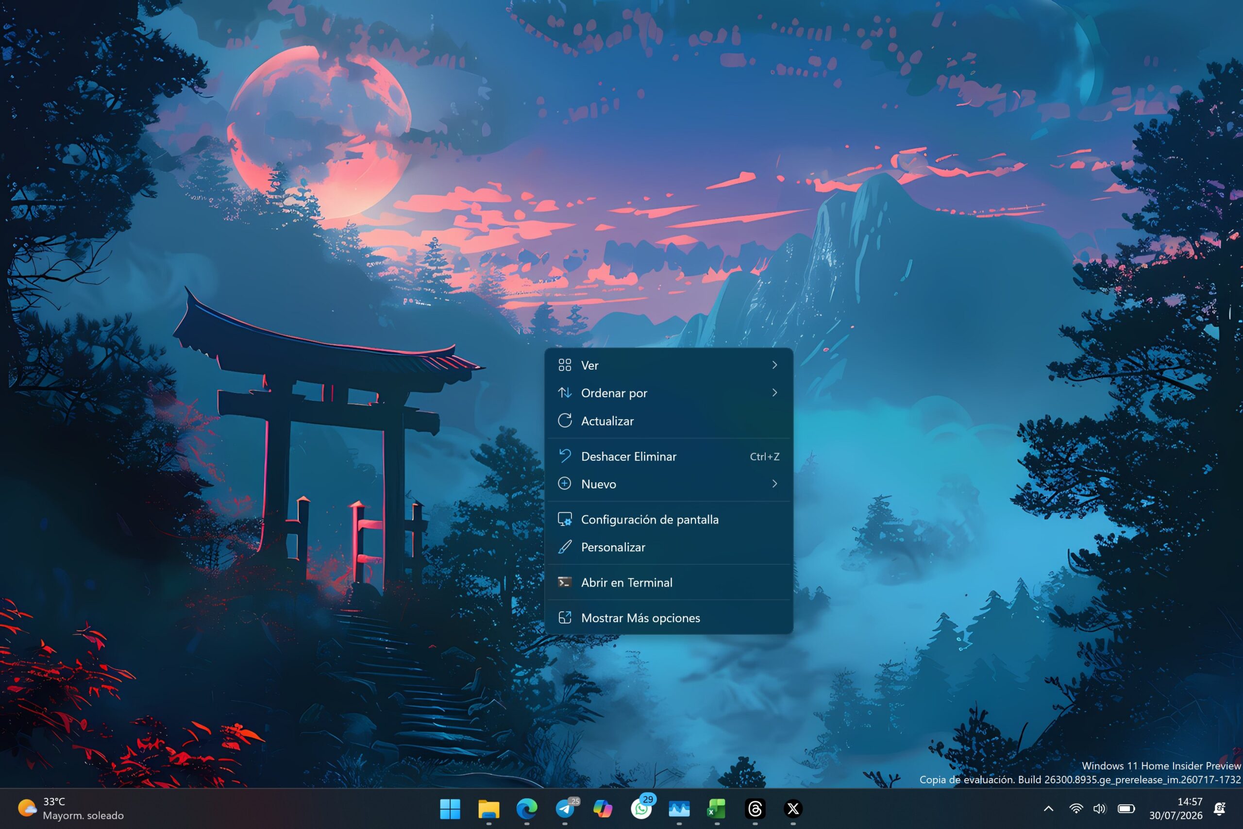Click the battery icon in system tray
Image resolution: width=1243 pixels, height=829 pixels.
click(1125, 809)
